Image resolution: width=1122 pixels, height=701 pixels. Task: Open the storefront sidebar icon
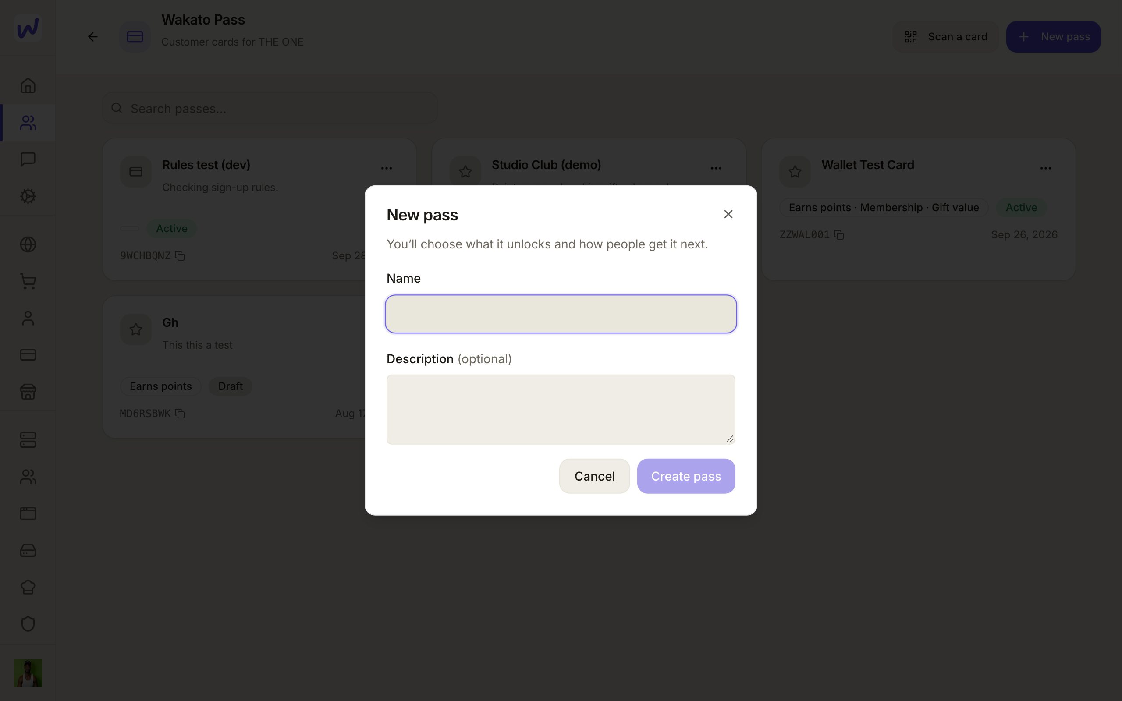[28, 392]
